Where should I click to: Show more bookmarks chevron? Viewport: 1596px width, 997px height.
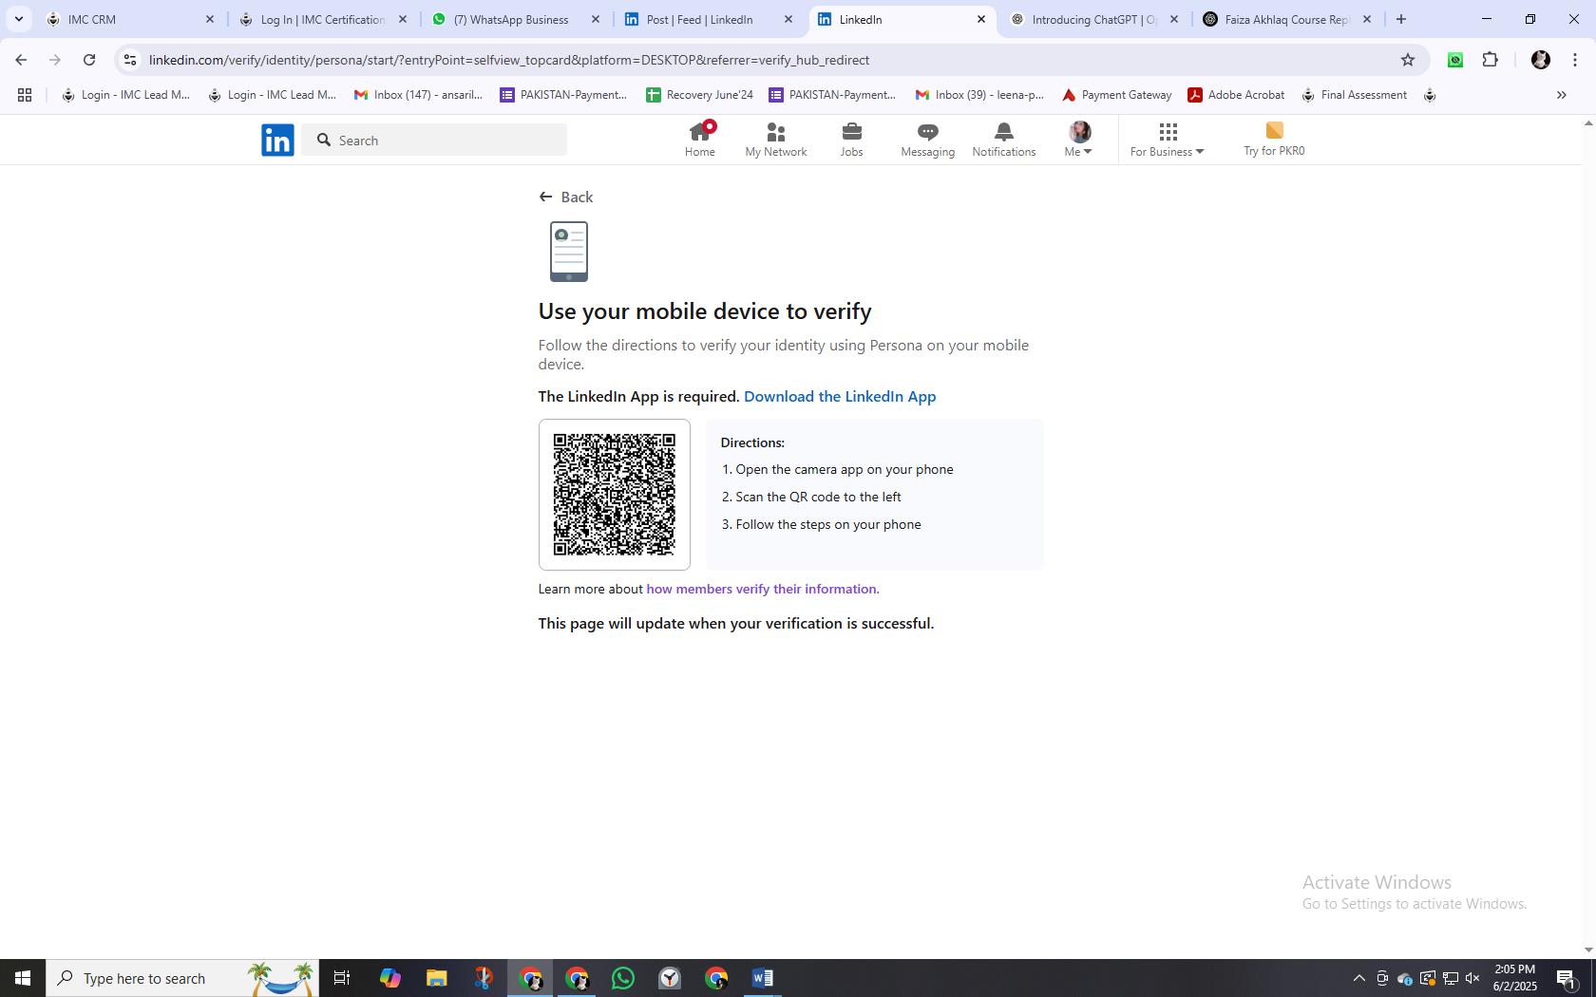click(x=1561, y=95)
